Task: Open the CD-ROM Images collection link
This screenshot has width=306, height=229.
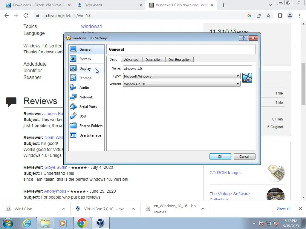Action: pos(226,173)
